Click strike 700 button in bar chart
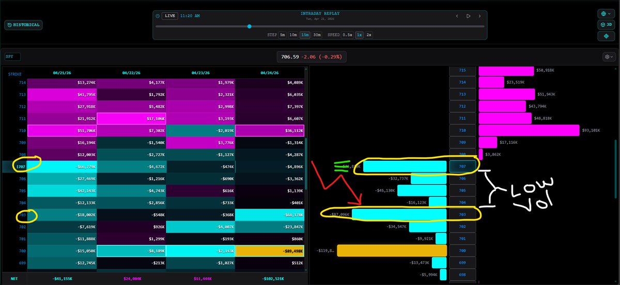The width and height of the screenshot is (620, 285). pyautogui.click(x=462, y=251)
